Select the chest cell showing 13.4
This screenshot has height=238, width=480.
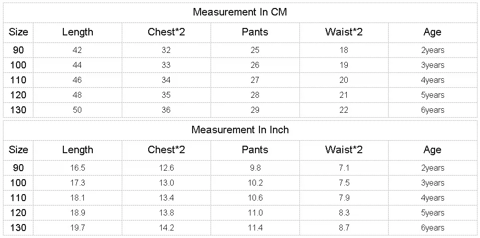(x=166, y=198)
